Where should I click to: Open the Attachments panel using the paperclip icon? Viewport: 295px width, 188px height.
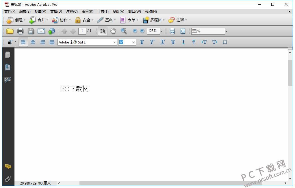[x=8, y=178]
